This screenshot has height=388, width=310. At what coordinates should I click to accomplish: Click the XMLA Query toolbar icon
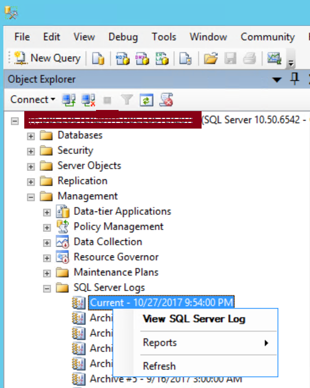pos(162,59)
